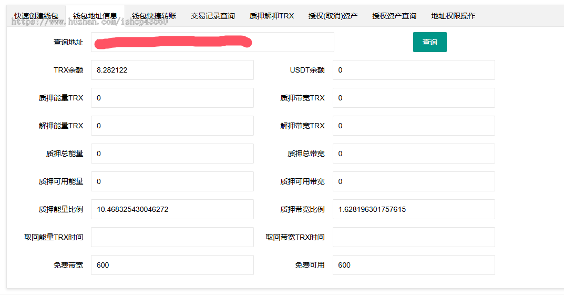Focus the 质押总能量 field
The width and height of the screenshot is (564, 306).
coord(172,154)
